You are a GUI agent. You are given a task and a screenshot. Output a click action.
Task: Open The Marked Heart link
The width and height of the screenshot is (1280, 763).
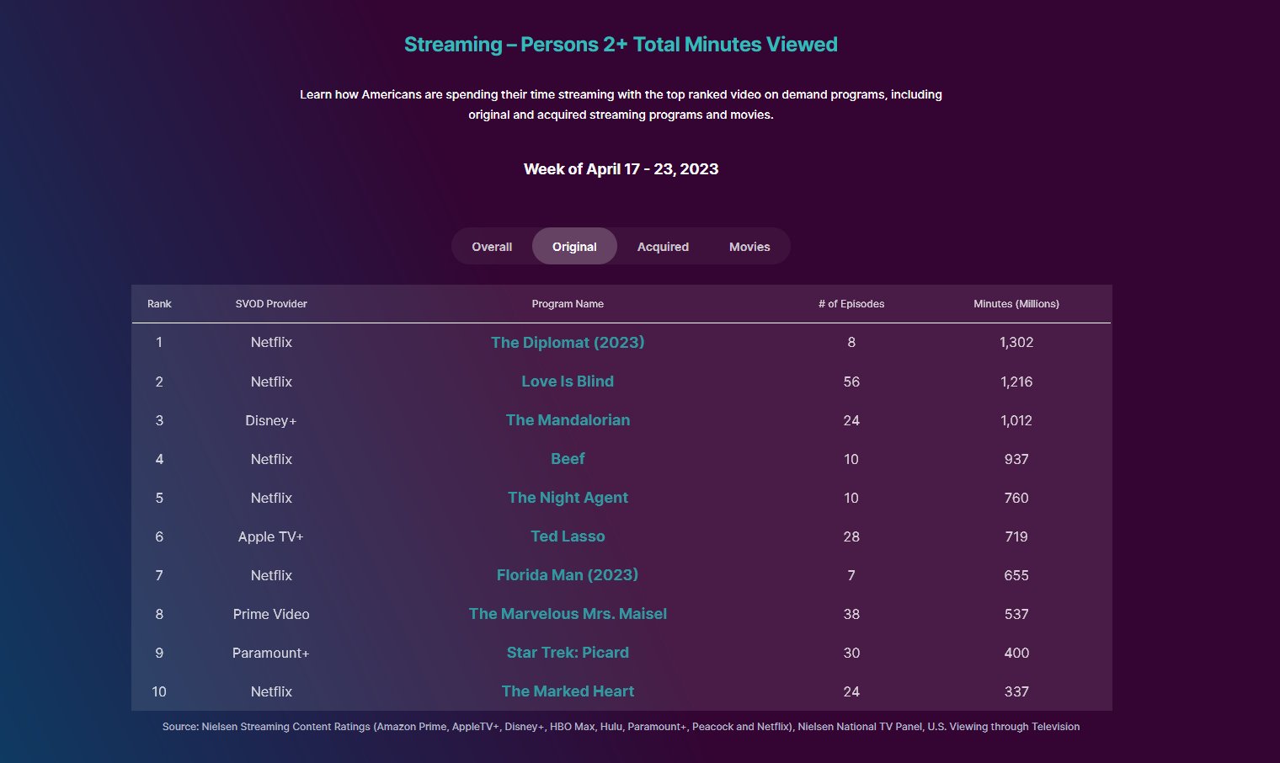click(568, 691)
